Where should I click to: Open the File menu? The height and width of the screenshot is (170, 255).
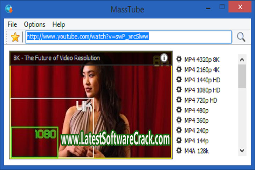pos(12,24)
